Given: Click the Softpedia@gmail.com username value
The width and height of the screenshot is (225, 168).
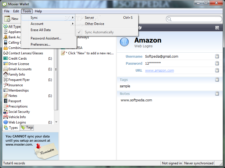Looking at the screenshot, I should (161, 57).
